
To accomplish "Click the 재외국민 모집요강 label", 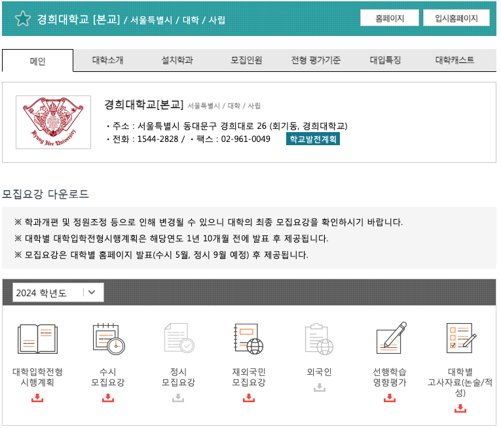I will pos(249,377).
